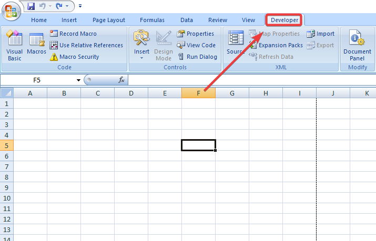Select column B header
Screen dimensions: 376x241
click(x=64, y=93)
